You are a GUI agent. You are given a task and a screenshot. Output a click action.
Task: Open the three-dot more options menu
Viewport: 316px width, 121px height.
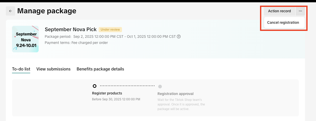300,11
